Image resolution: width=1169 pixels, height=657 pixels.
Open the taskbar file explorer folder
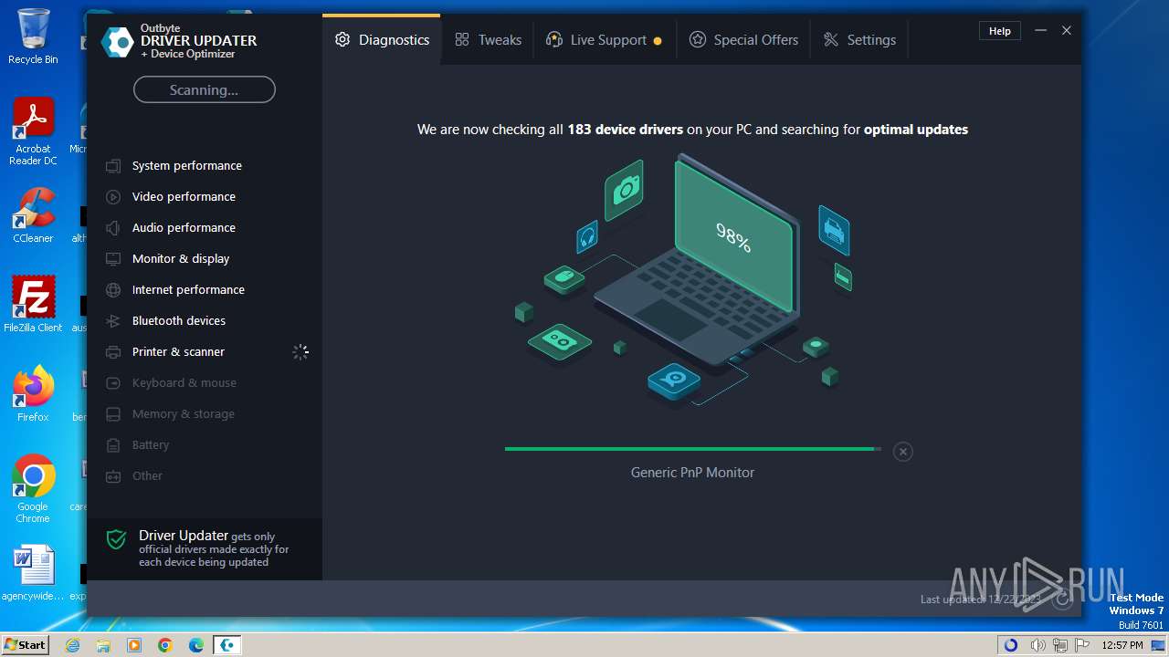point(103,645)
